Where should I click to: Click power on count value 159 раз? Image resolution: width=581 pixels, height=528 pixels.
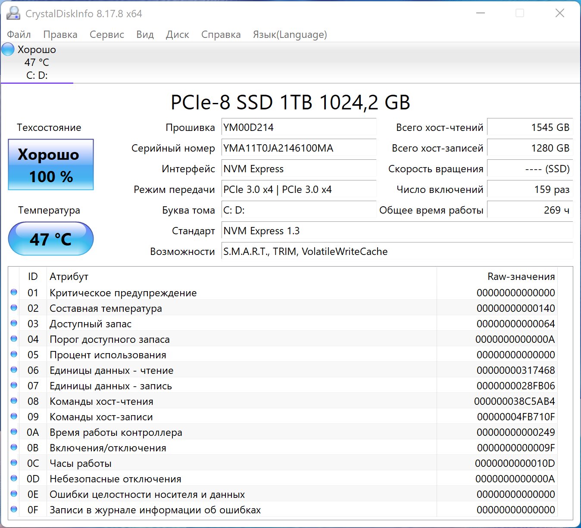tap(530, 189)
